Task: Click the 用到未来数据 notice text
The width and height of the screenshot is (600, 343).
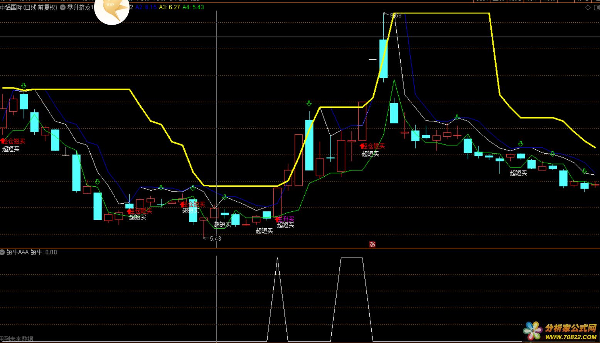Action: coord(17,339)
